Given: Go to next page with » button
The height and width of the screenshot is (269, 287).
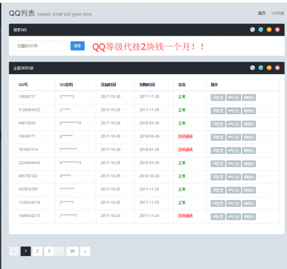Looking at the screenshot, I should pyautogui.click(x=85, y=251).
